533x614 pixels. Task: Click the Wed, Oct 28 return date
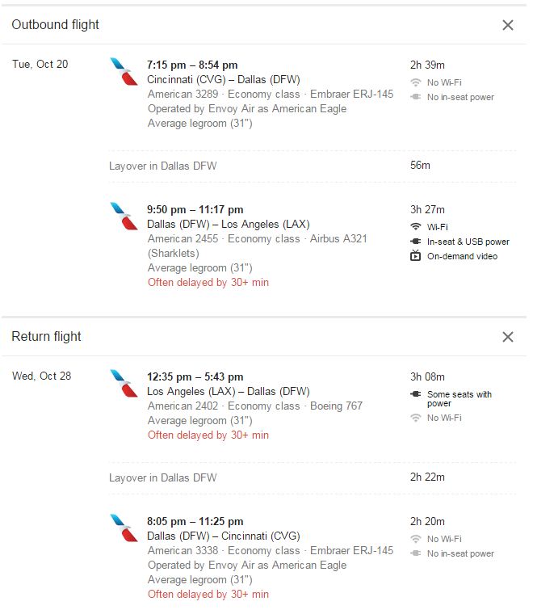pos(41,376)
